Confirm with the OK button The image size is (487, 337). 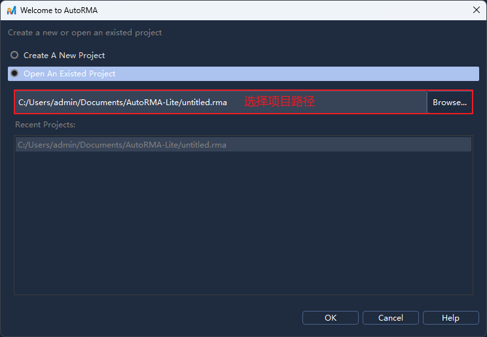click(331, 317)
